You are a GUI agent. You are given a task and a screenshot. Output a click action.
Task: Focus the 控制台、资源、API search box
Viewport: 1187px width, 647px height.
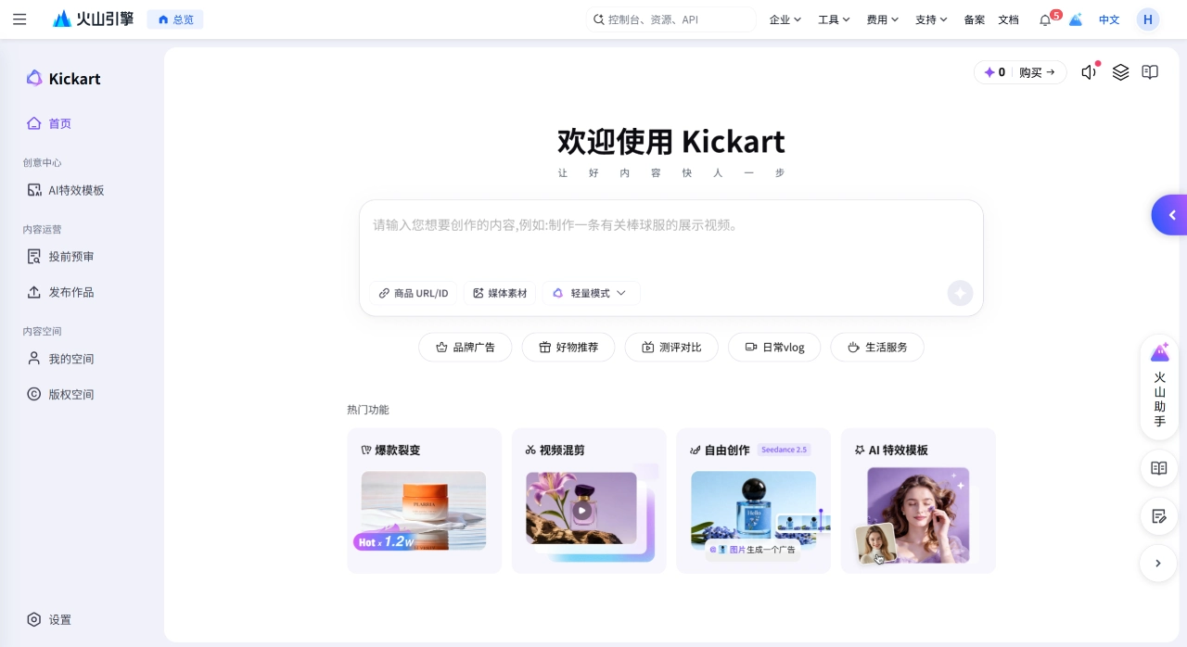(671, 19)
